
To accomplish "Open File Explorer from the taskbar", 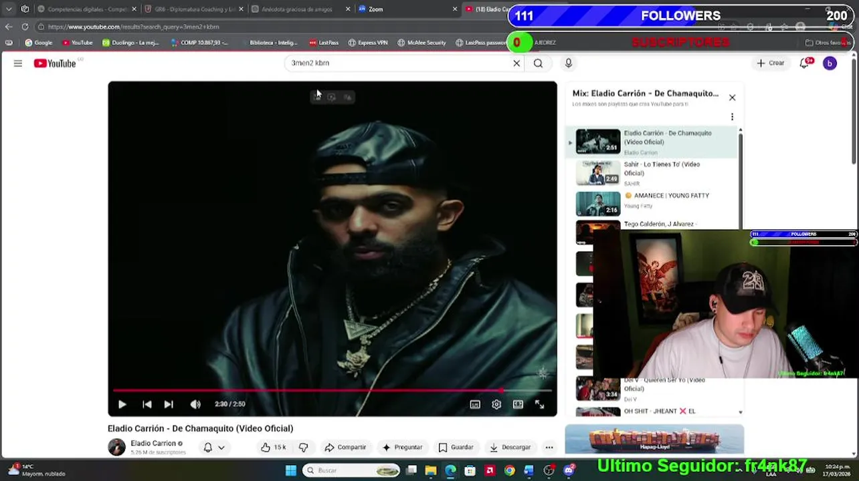I will [x=431, y=470].
